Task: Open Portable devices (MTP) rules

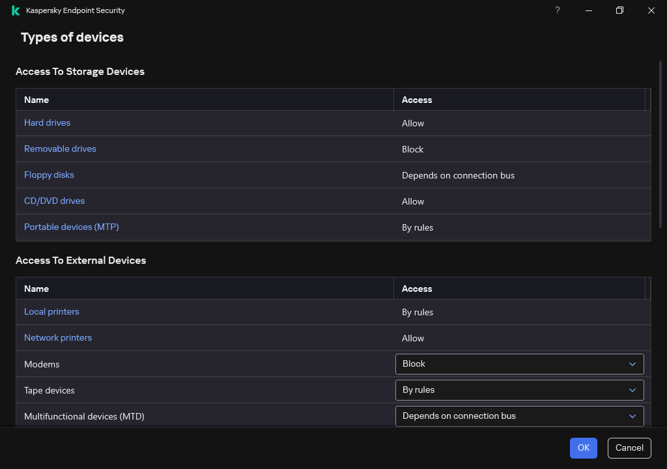Action: pyautogui.click(x=71, y=227)
